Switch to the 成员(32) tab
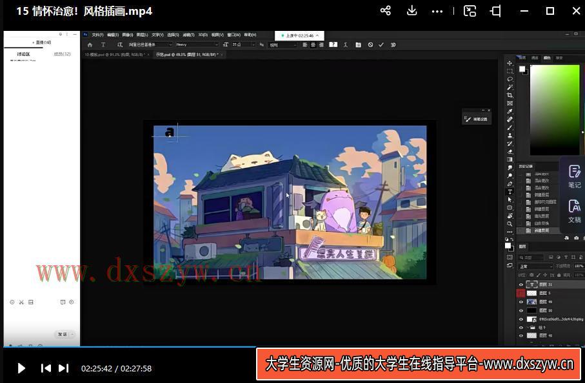Image resolution: width=585 pixels, height=383 pixels. (61, 54)
